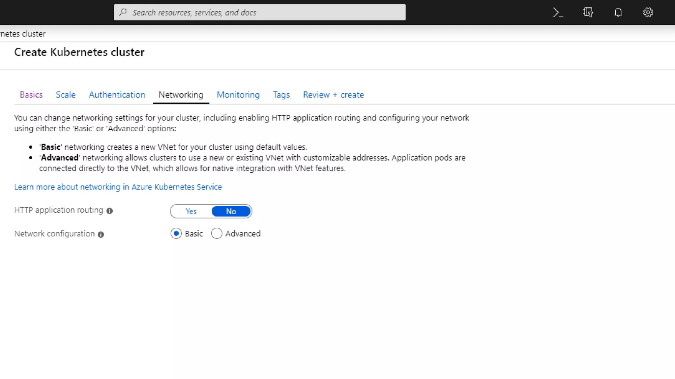675x379 pixels.
Task: Set HTTP application routing to No
Action: [x=231, y=211]
